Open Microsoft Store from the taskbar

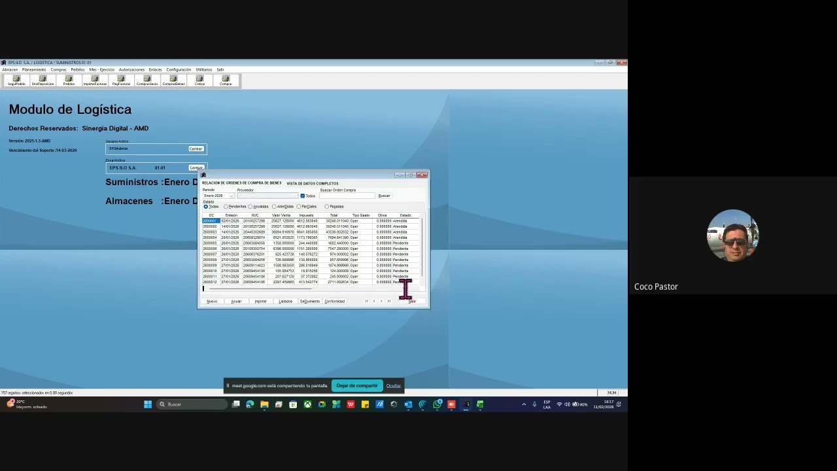293,404
